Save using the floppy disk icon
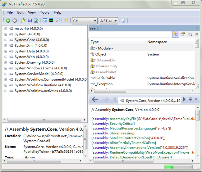The height and width of the screenshot is (172, 202). (30, 20)
